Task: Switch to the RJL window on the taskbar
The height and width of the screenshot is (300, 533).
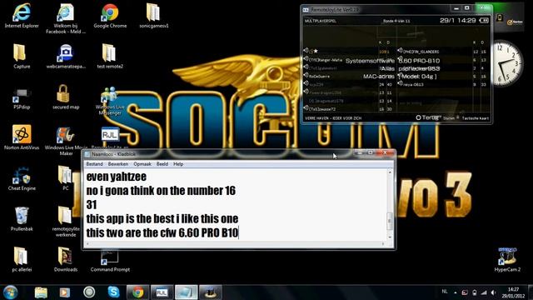Action: (x=162, y=292)
